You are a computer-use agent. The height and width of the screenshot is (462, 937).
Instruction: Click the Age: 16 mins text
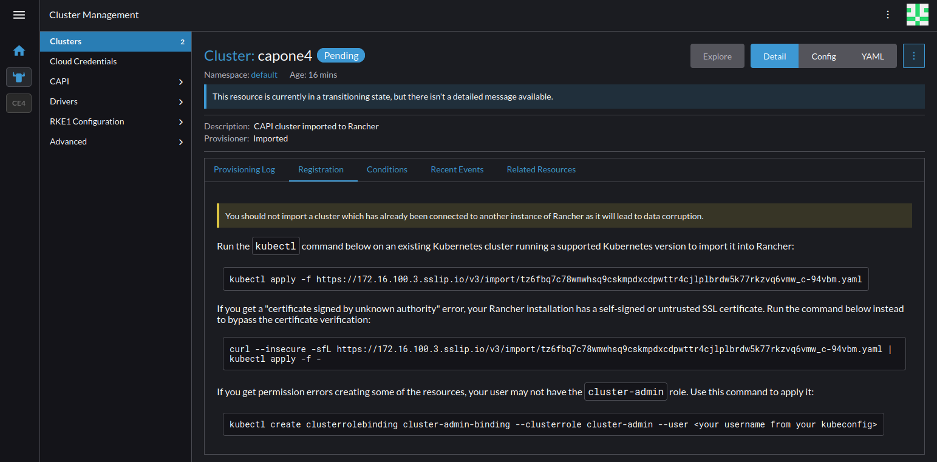click(x=313, y=75)
